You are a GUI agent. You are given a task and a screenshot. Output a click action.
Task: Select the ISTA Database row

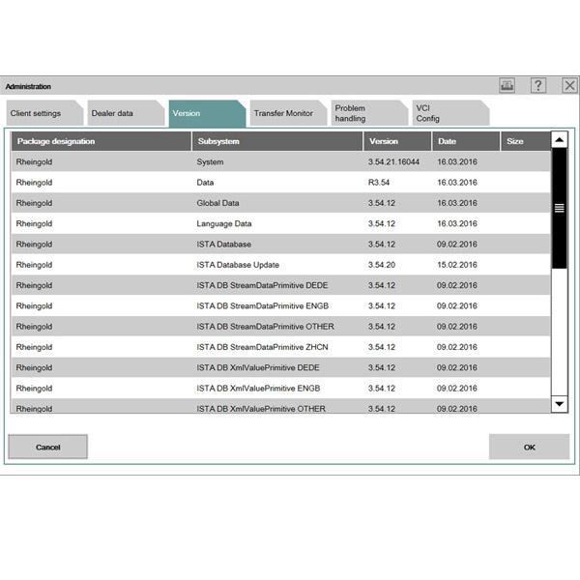[x=280, y=245]
